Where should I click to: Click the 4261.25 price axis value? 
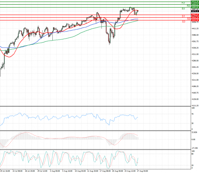pos(195,67)
